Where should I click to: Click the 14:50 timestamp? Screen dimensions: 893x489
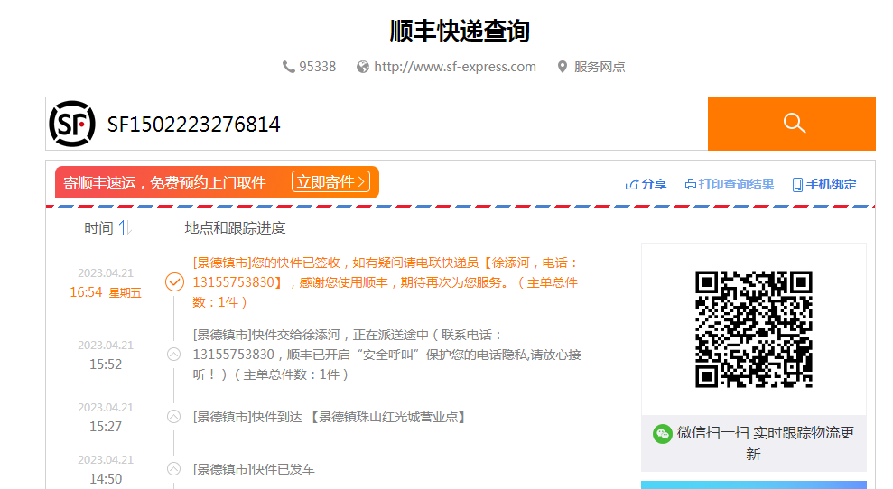point(106,479)
